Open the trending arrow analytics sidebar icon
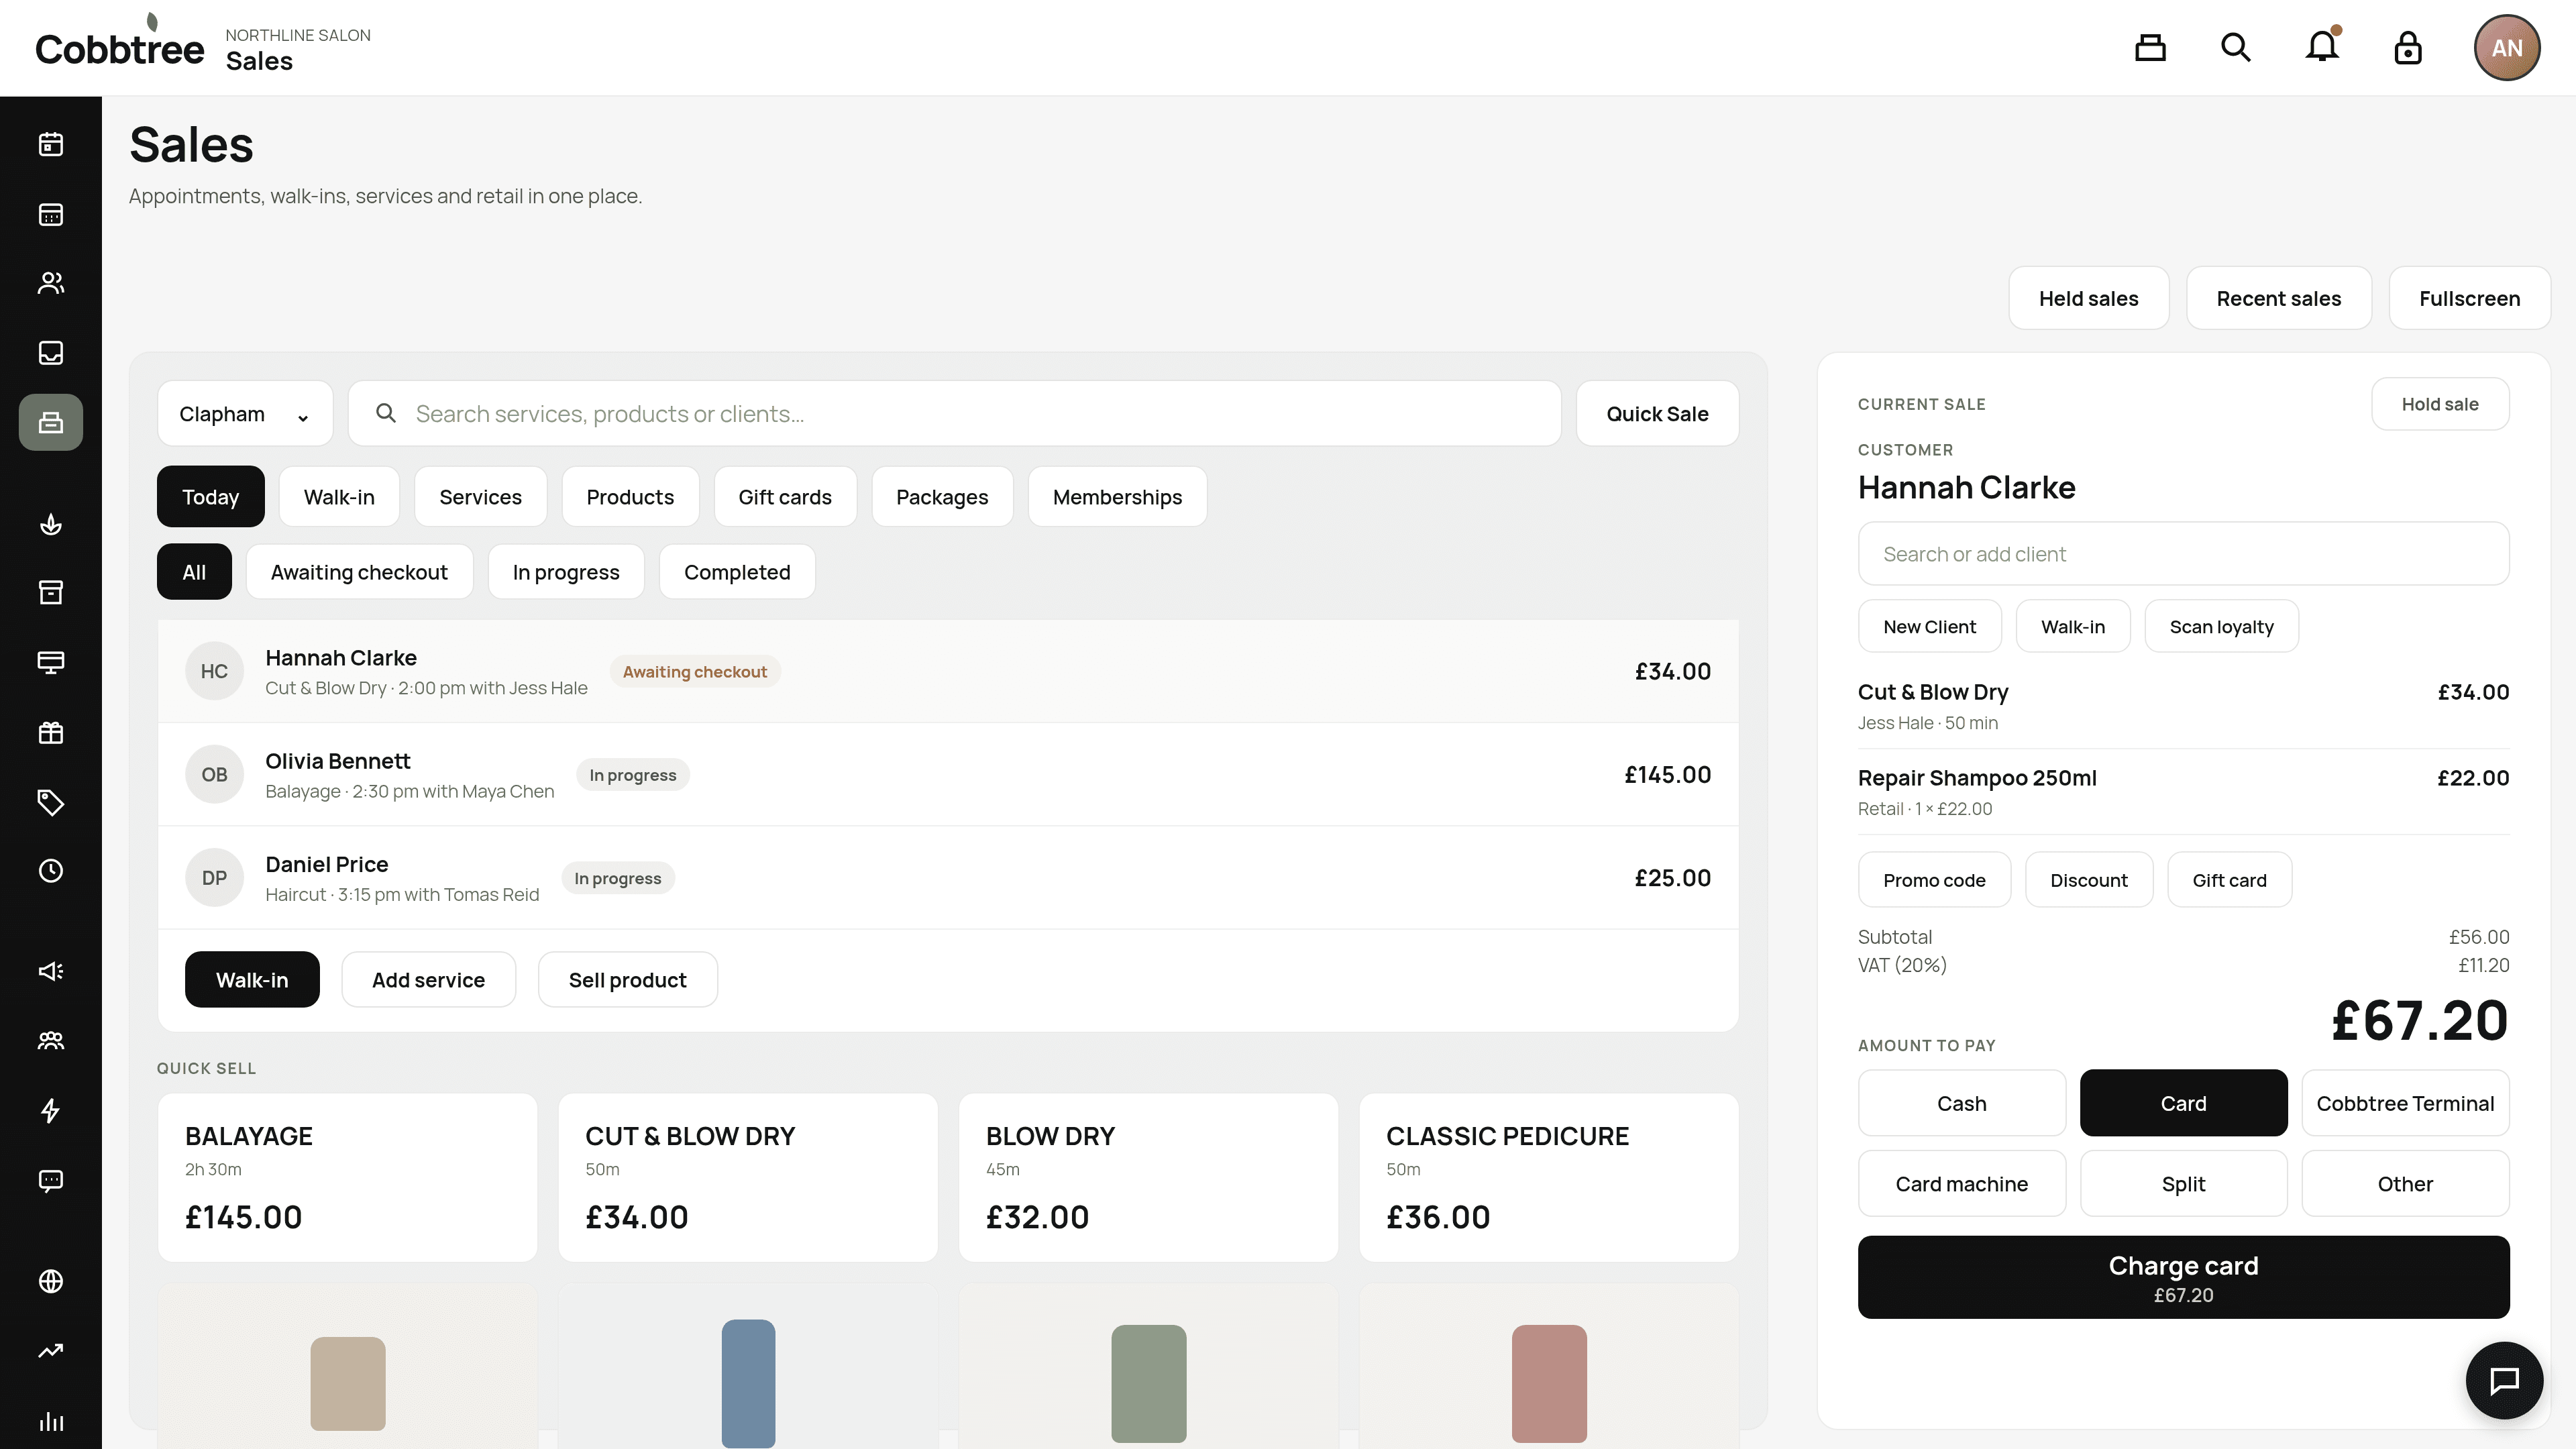2576x1449 pixels. point(51,1351)
